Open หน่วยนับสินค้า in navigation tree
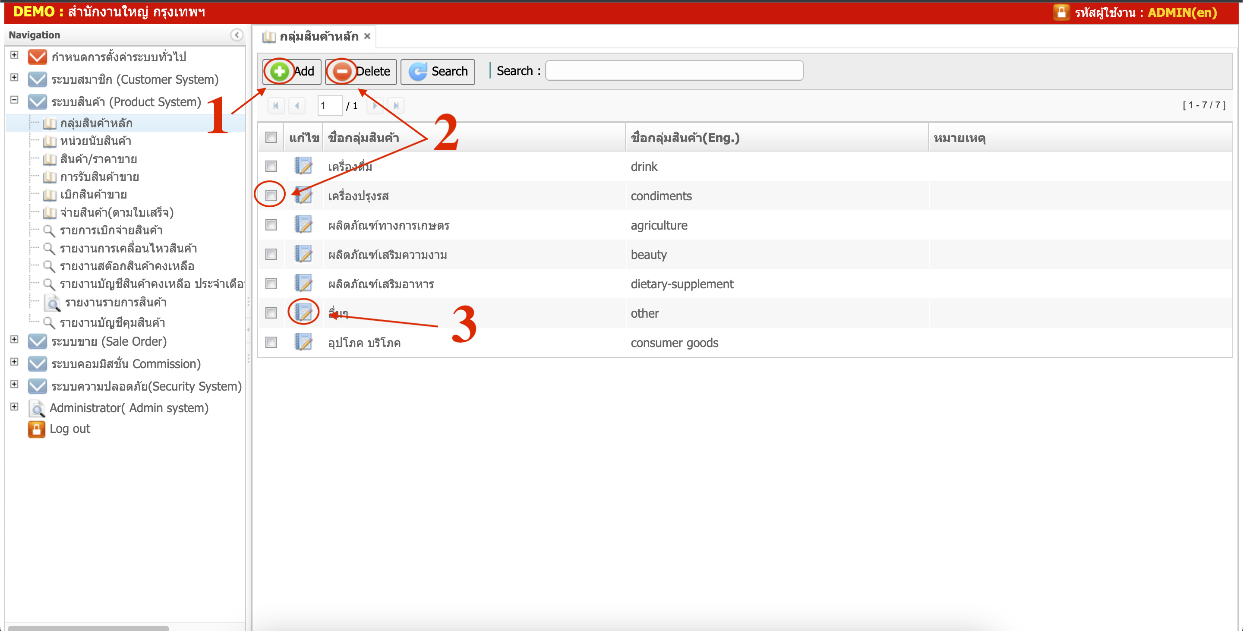This screenshot has height=631, width=1243. click(x=95, y=141)
